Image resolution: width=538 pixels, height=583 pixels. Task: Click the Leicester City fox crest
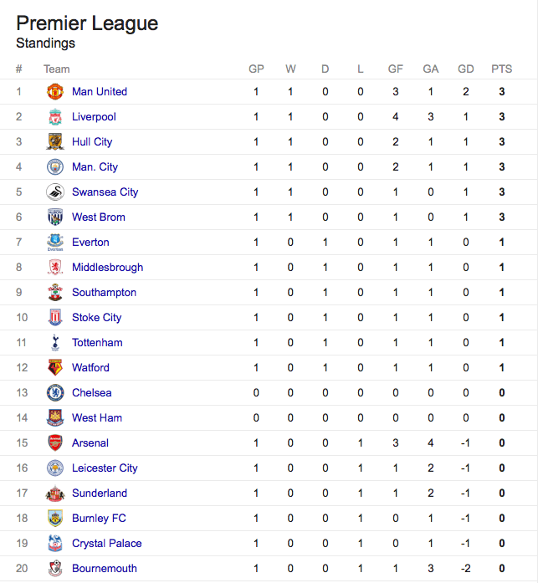pos(55,468)
